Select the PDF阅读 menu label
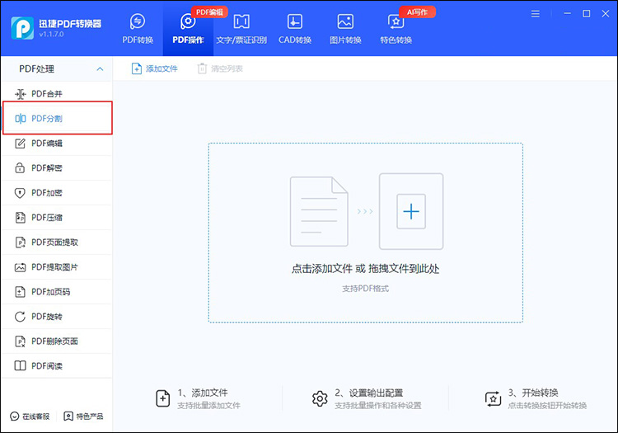Screen dimensions: 618x433 click(47, 366)
